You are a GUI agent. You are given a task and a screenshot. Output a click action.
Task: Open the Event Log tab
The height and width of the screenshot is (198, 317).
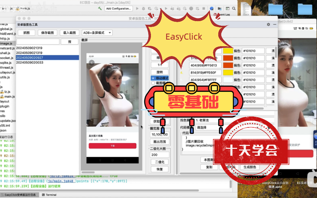click(222, 15)
